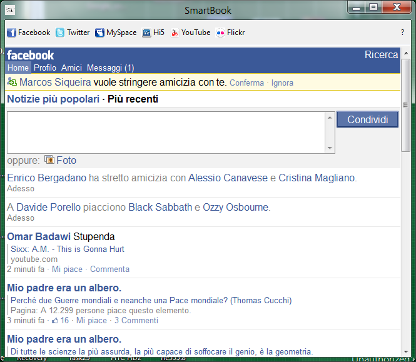Viewport: 416px width, 362px height.
Task: Switch to Twitter in the toolbar
Action: (73, 33)
